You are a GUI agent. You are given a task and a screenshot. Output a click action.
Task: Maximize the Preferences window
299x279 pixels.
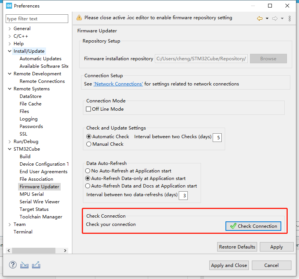click(x=270, y=6)
